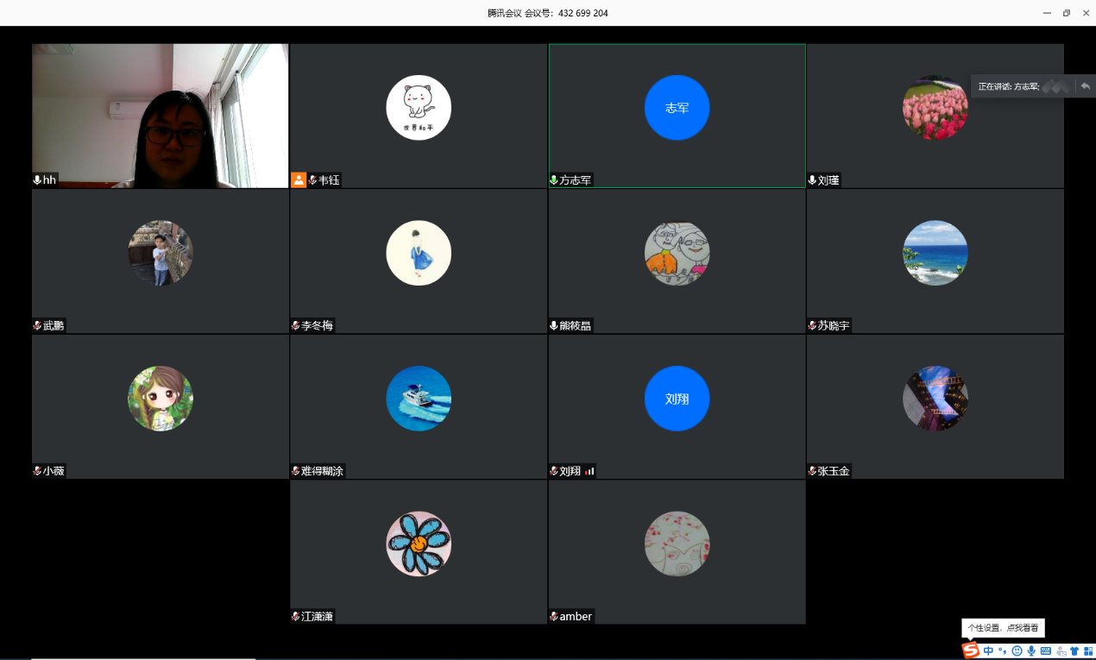Select 江潇潇's blue flower avatar

(419, 544)
